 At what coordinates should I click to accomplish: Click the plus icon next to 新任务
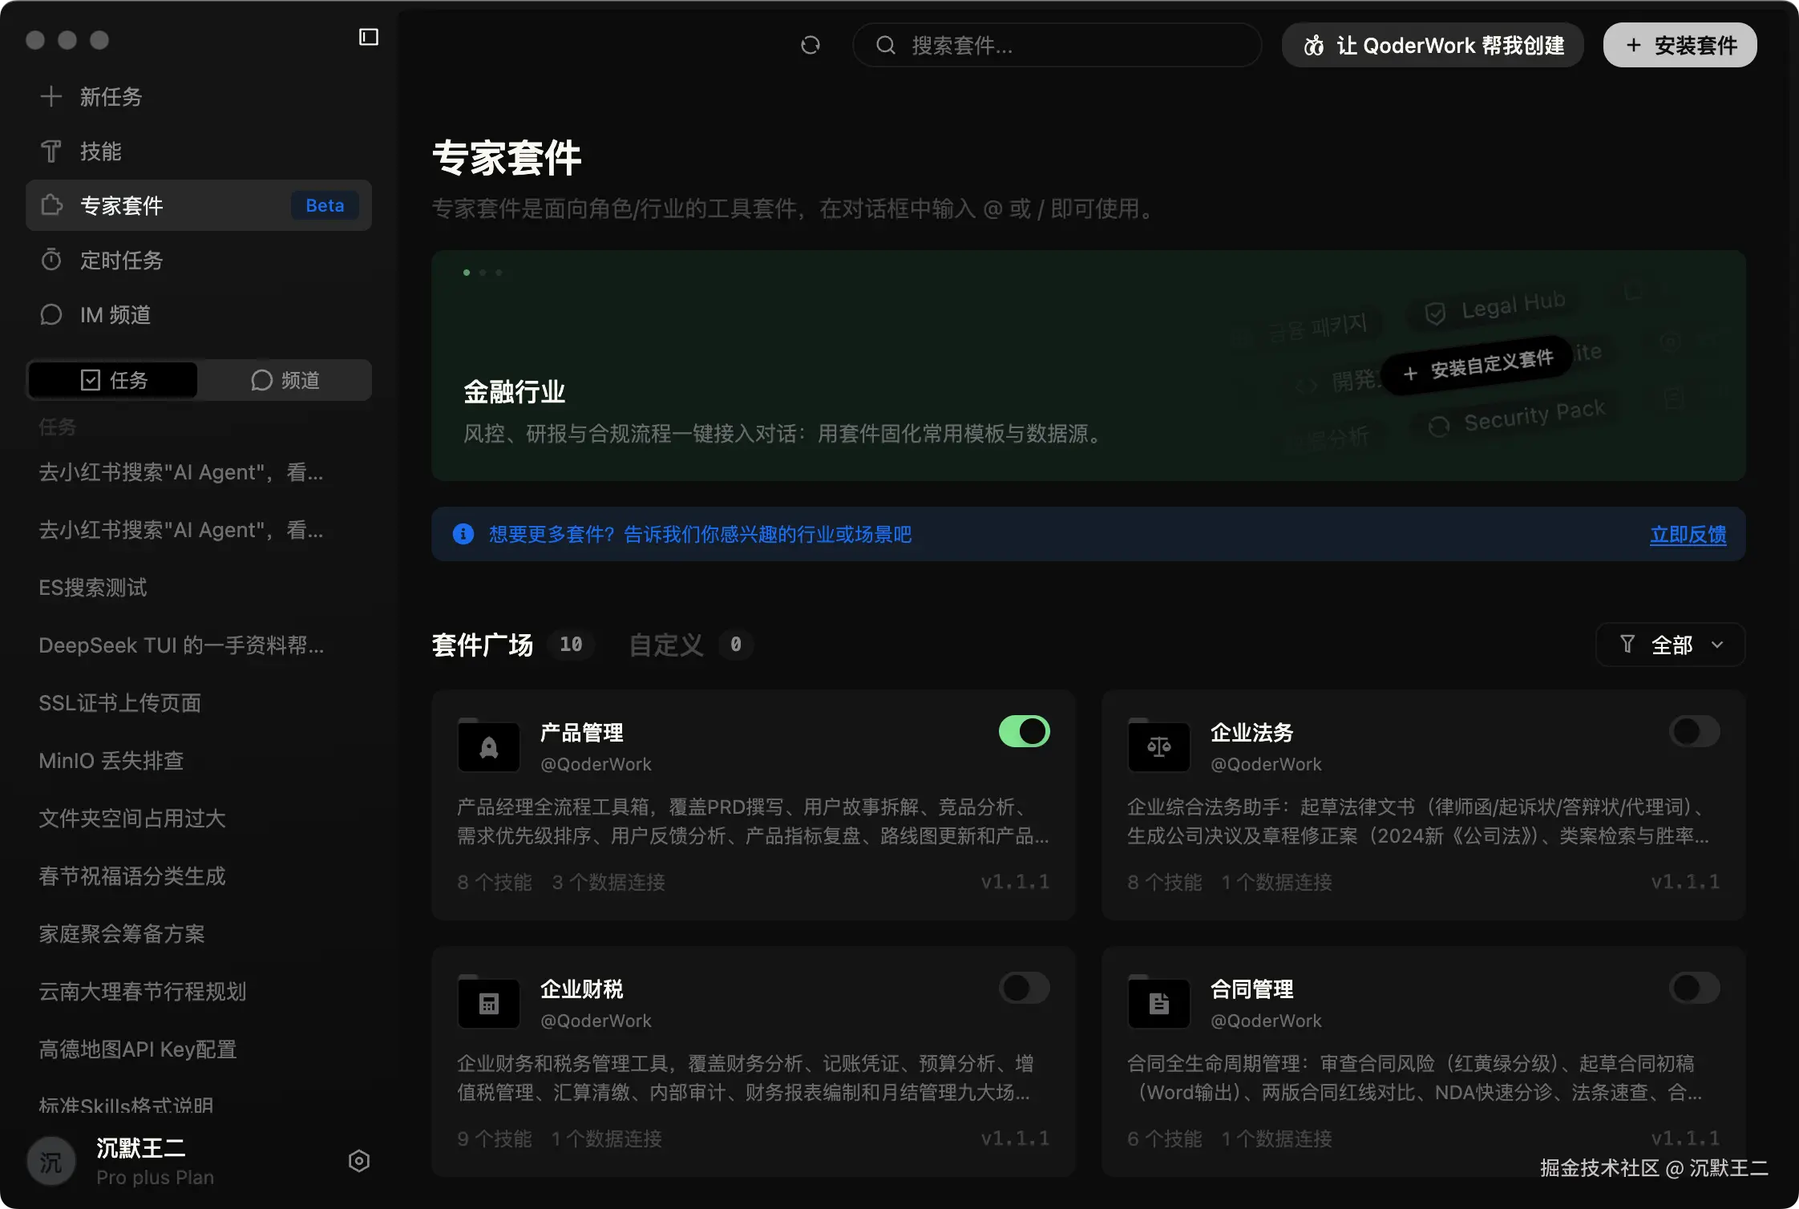click(51, 97)
